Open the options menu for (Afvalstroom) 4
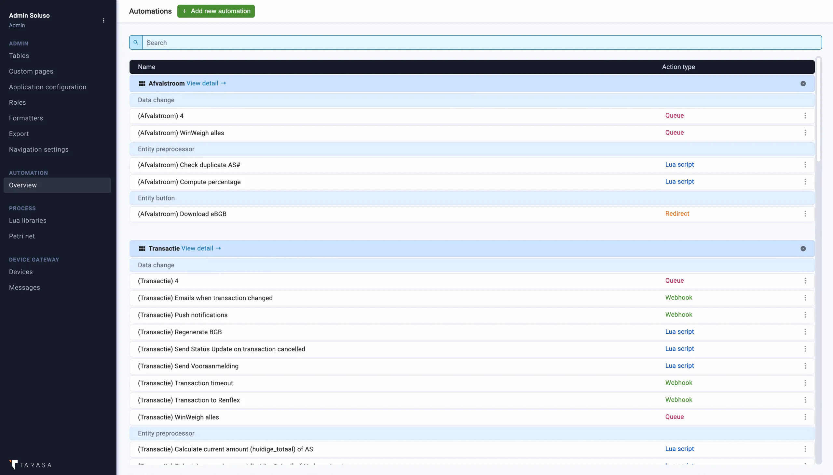Image resolution: width=833 pixels, height=475 pixels. (805, 116)
